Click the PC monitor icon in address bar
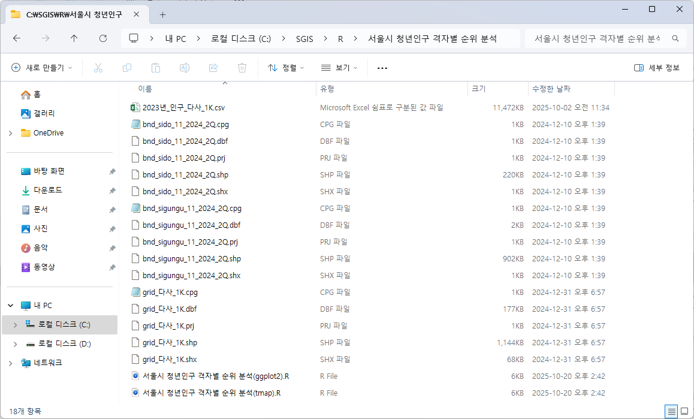694x419 pixels. coord(134,38)
